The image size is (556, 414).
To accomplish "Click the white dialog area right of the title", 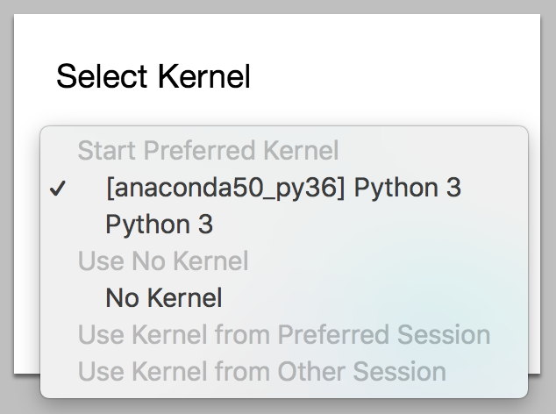I will (395, 77).
